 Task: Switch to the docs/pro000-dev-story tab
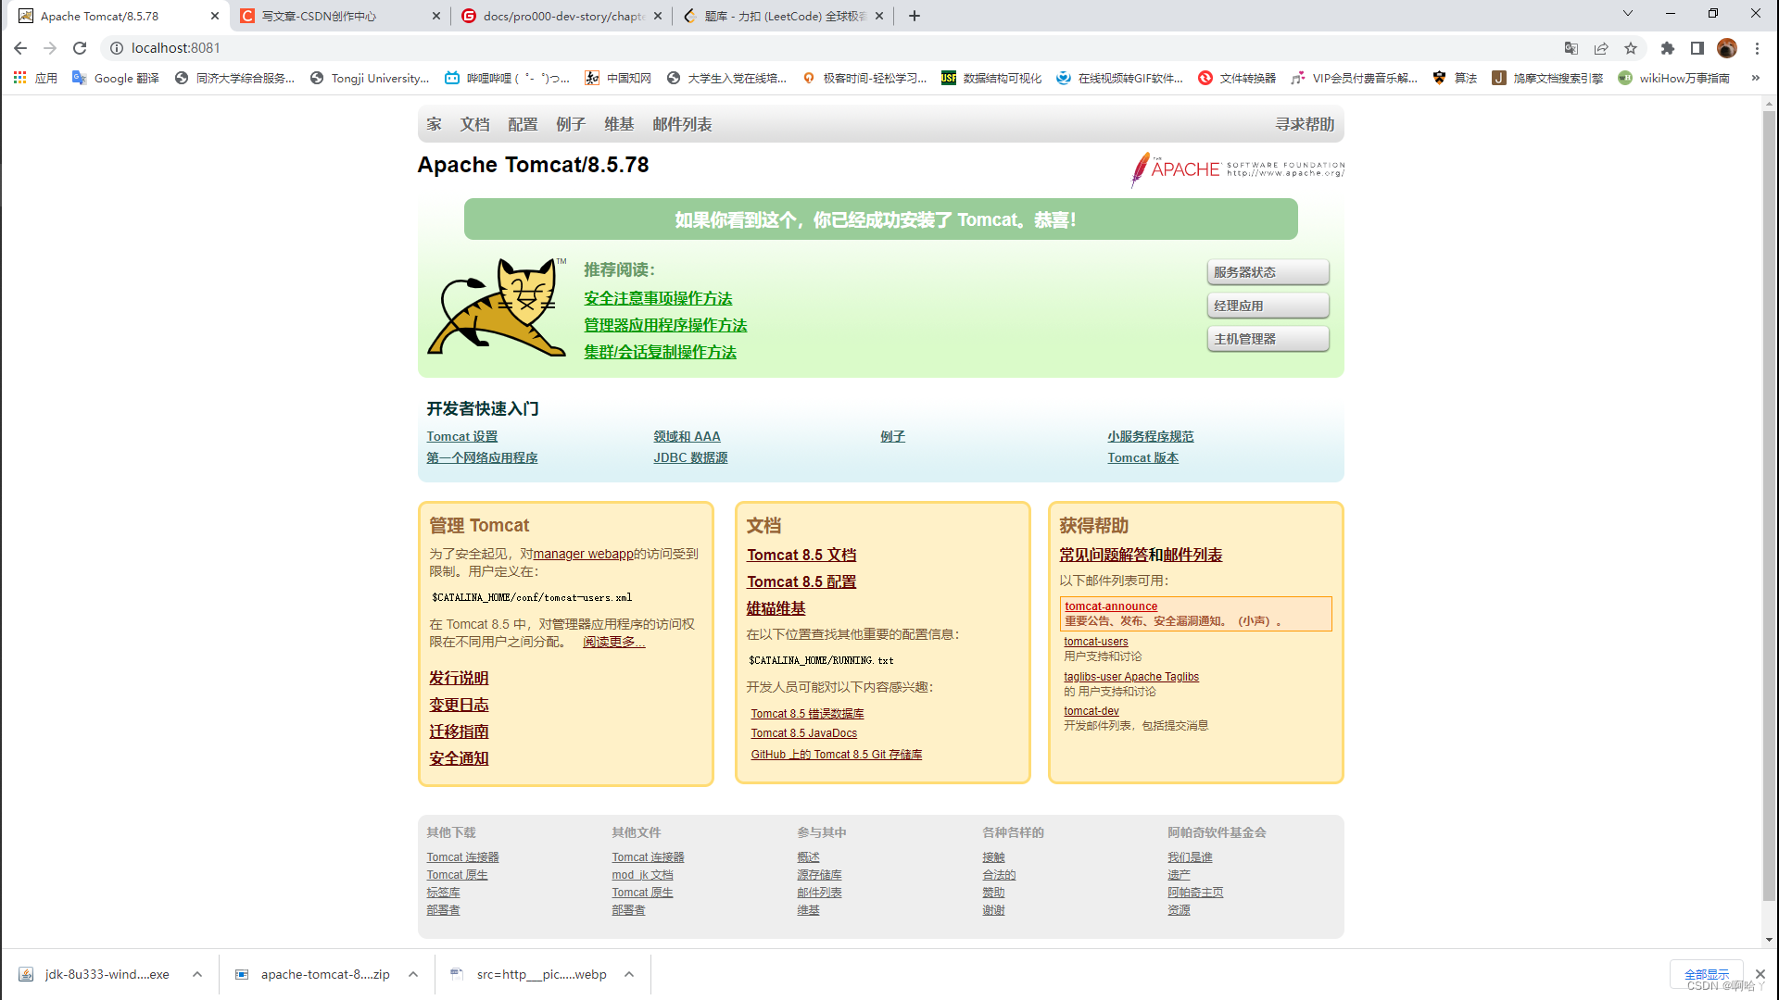point(561,16)
